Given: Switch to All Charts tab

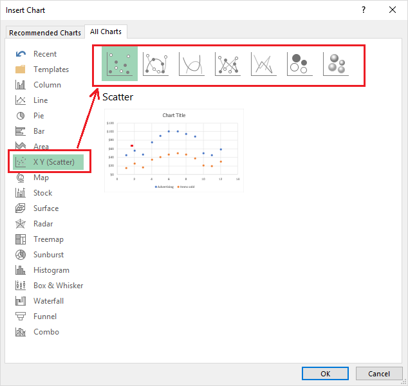Looking at the screenshot, I should pyautogui.click(x=106, y=32).
